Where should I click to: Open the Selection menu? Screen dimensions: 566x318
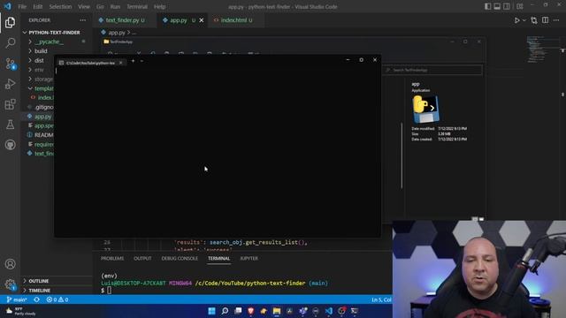coord(60,6)
